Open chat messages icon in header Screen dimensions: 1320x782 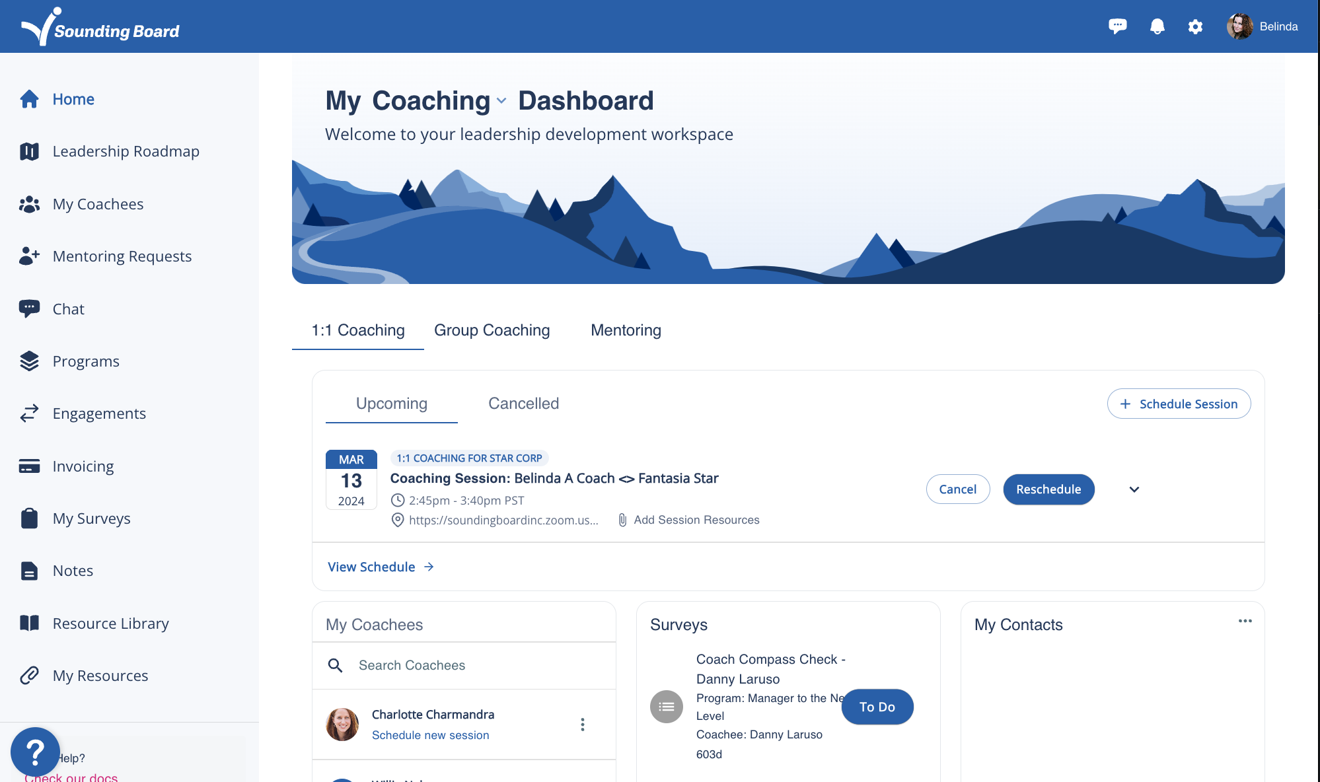pos(1117,26)
